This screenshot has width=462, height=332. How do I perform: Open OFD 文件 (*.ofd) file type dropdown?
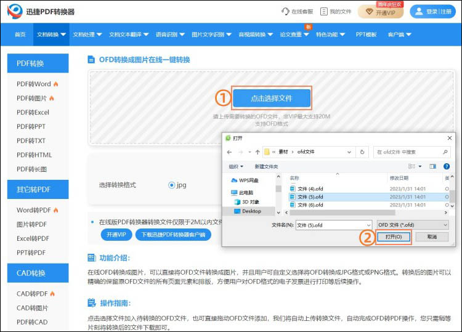tap(413, 225)
